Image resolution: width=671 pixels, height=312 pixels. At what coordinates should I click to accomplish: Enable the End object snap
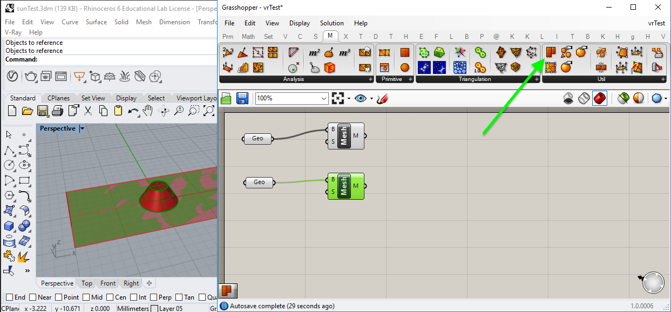click(9, 297)
